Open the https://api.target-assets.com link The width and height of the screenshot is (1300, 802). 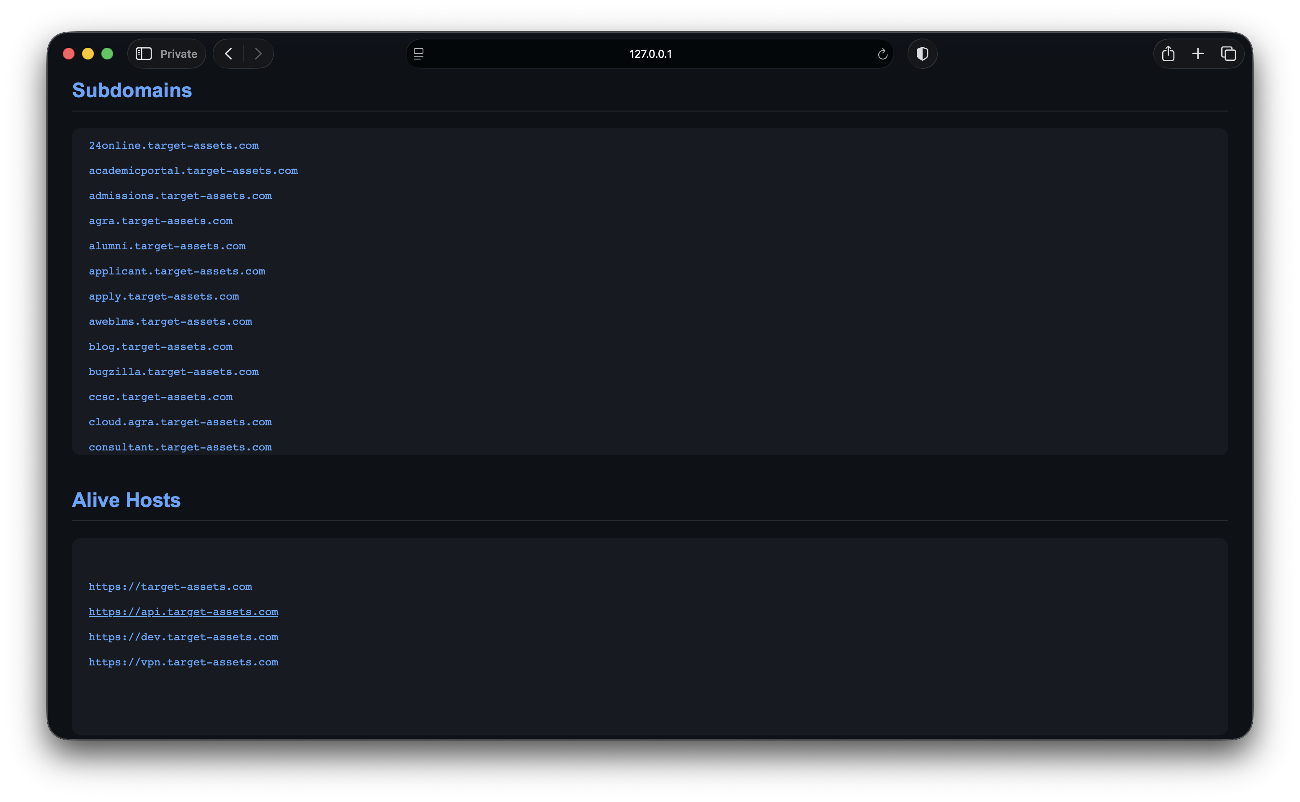(183, 612)
